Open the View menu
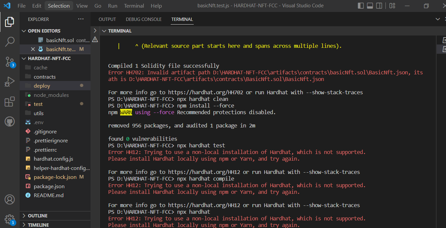This screenshot has width=446, height=228. pyautogui.click(x=82, y=6)
